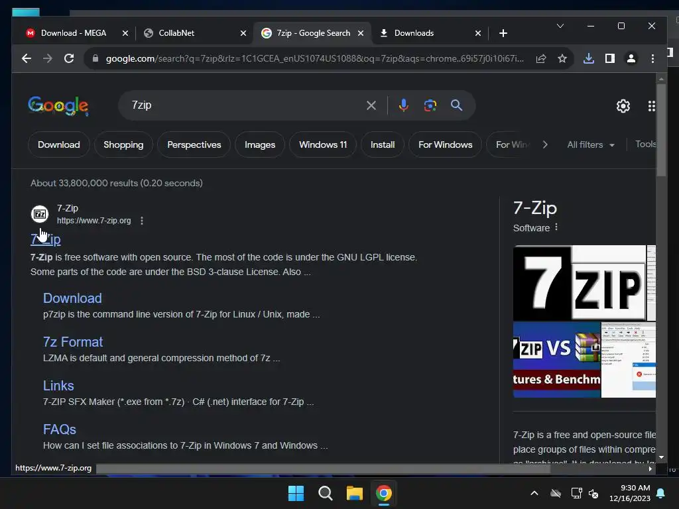Expand the All filters dropdown
This screenshot has height=509, width=679.
[x=591, y=145]
